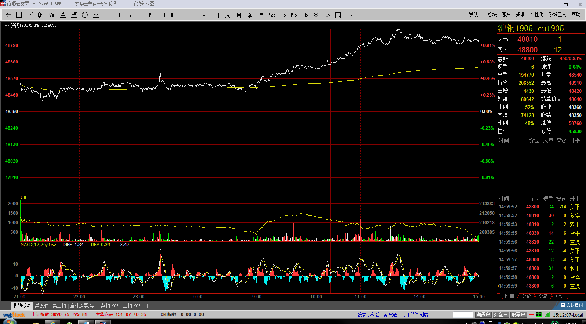Open the candlestick chart view icon
The image size is (586, 324).
point(41,15)
